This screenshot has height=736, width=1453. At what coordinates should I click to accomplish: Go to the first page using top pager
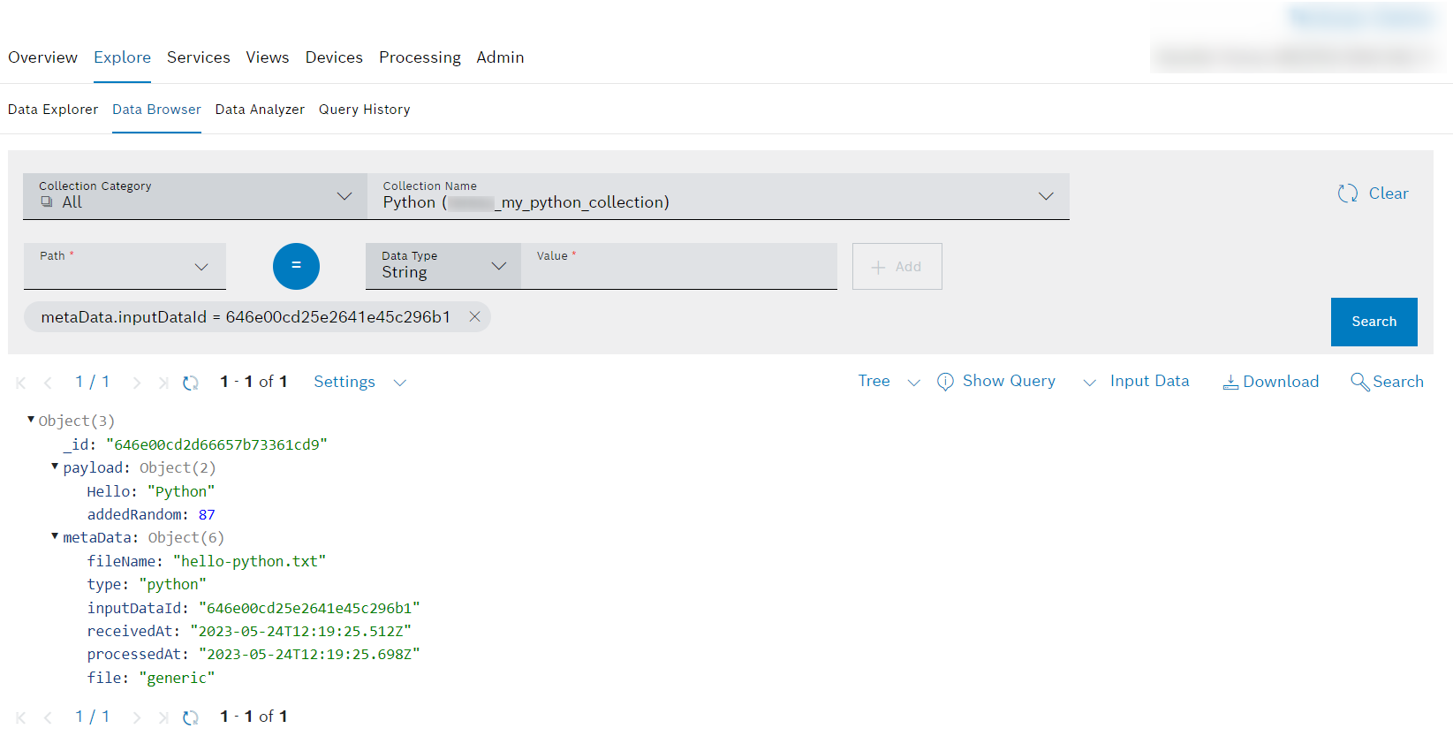point(21,383)
